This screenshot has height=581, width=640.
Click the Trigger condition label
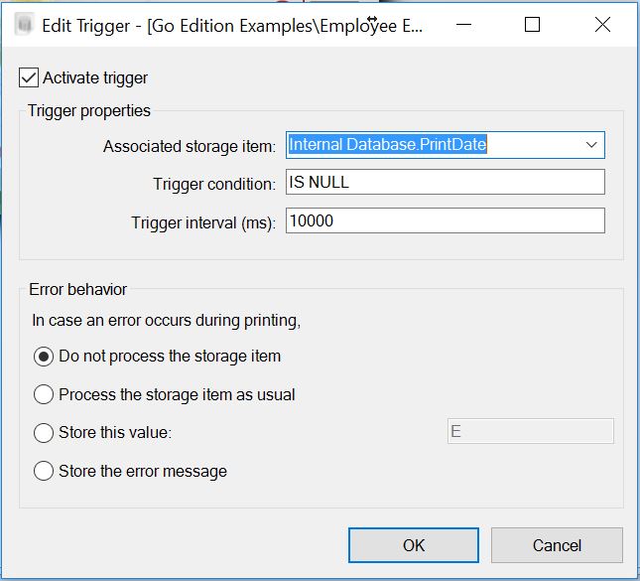tap(214, 184)
